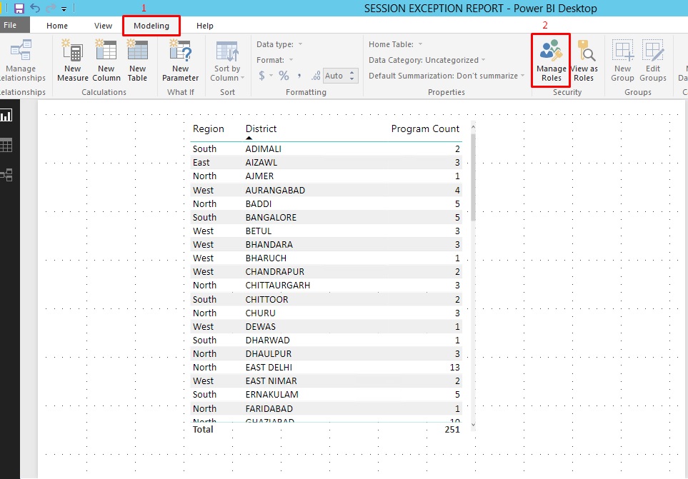This screenshot has width=688, height=479.
Task: Toggle thousands separator comma
Action: point(299,76)
